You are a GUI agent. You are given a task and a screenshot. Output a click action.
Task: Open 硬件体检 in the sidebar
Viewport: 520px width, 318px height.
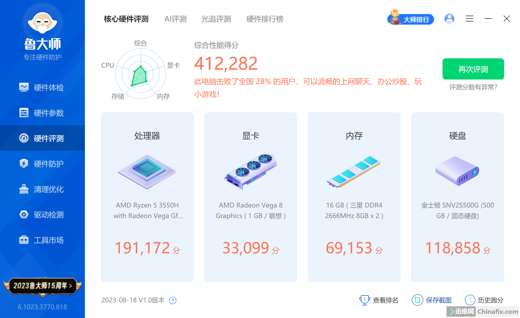(42, 87)
